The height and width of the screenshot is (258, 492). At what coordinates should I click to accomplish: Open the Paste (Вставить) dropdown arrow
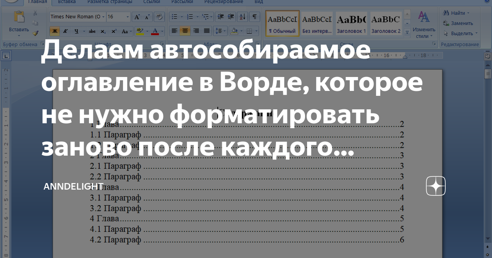pyautogui.click(x=19, y=35)
